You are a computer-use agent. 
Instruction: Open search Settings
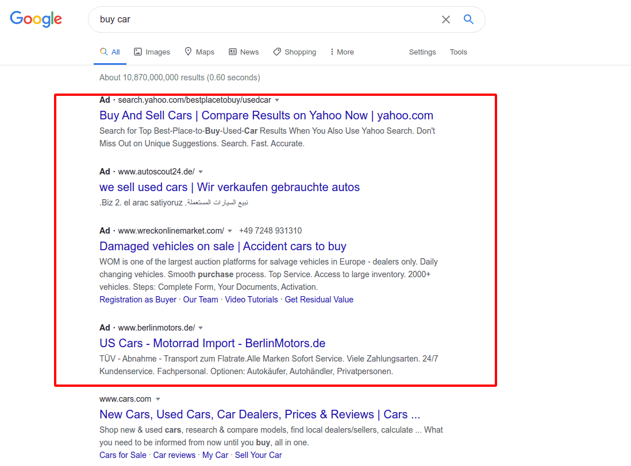[422, 52]
